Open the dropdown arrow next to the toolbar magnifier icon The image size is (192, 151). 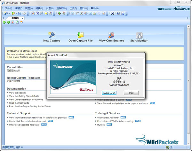coord(9,13)
